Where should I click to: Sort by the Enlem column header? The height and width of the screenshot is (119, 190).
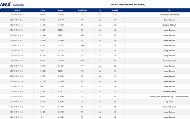(42, 10)
